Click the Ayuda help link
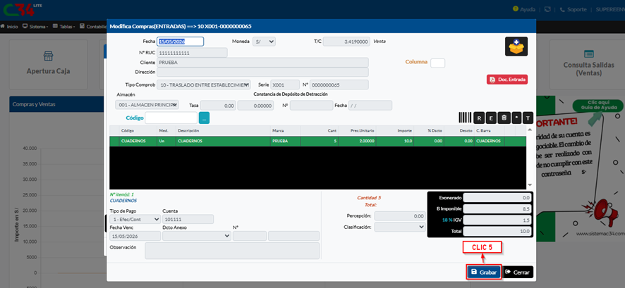The image size is (625, 288). pyautogui.click(x=523, y=9)
